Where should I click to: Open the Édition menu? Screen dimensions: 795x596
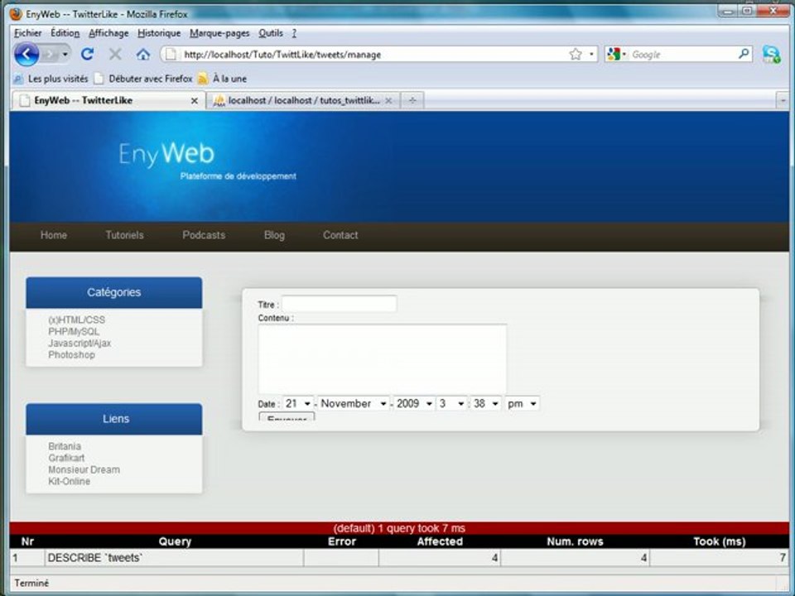coord(65,33)
